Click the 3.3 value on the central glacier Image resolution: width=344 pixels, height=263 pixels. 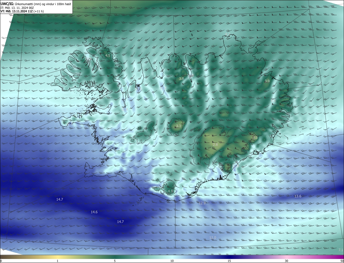click(x=178, y=126)
